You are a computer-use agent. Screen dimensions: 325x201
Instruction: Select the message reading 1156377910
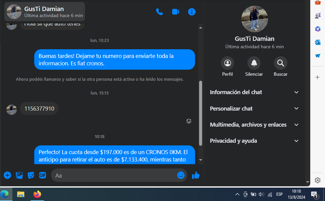[39, 109]
